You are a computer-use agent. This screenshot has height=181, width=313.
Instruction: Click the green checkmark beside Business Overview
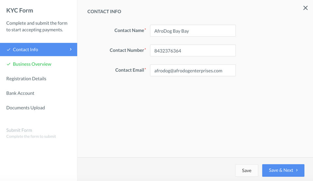(8, 64)
